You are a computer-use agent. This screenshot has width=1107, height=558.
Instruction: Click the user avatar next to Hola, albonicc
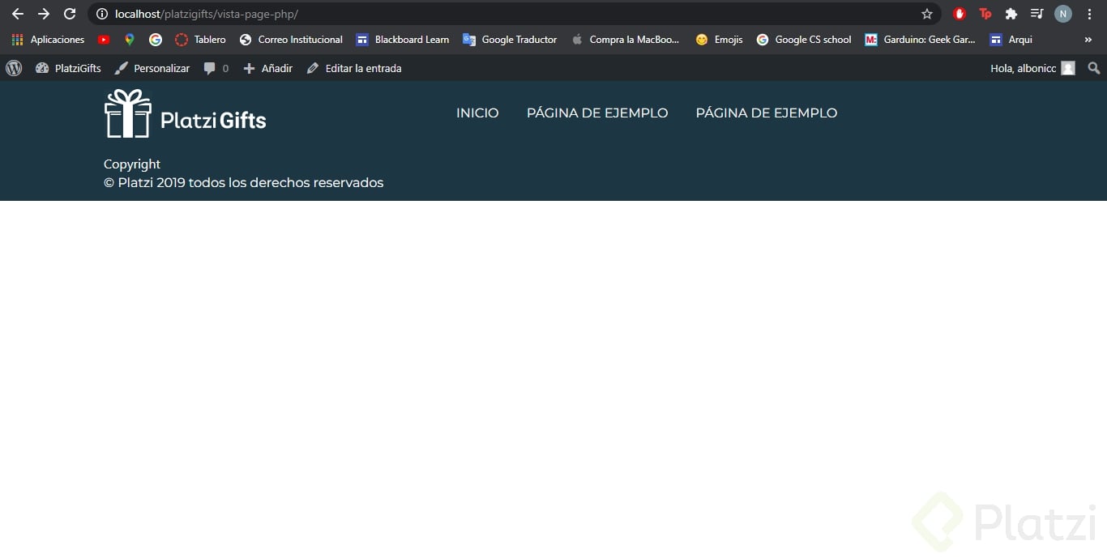pyautogui.click(x=1067, y=68)
